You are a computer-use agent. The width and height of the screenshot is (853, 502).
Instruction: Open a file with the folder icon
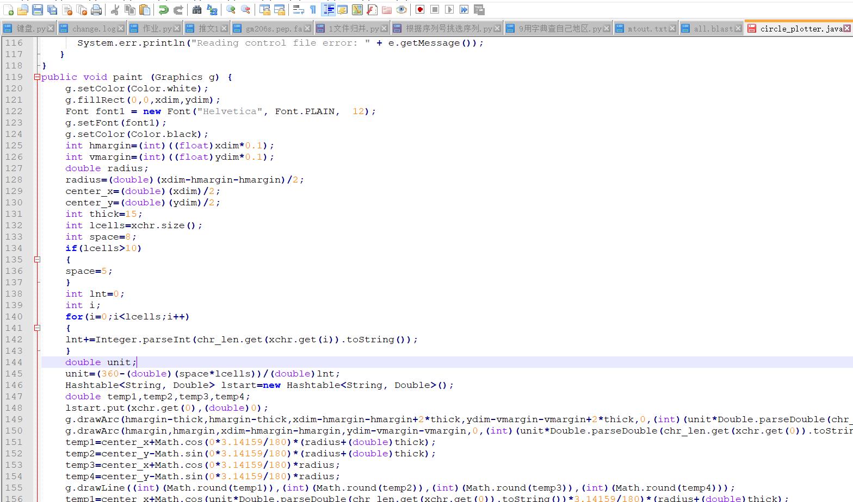coord(23,10)
